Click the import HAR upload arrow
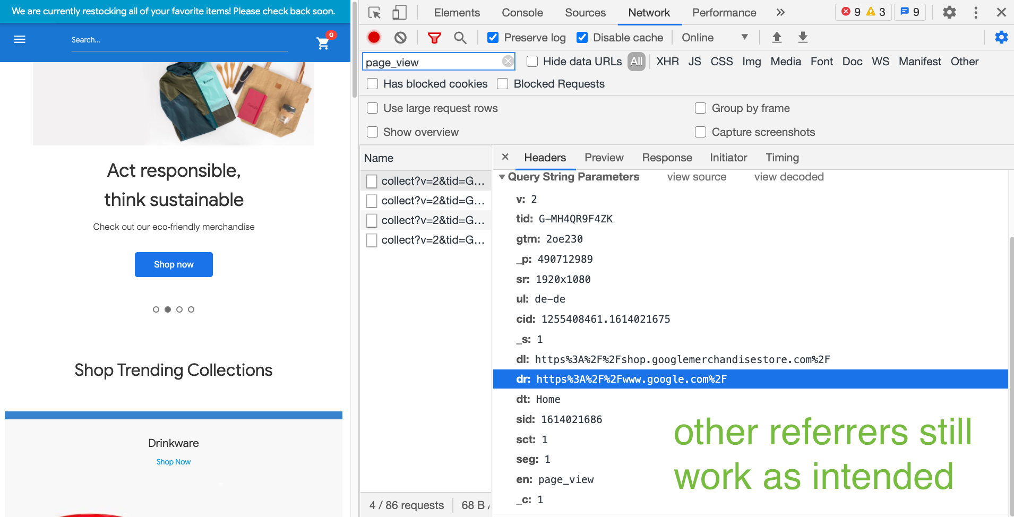 [x=777, y=37]
